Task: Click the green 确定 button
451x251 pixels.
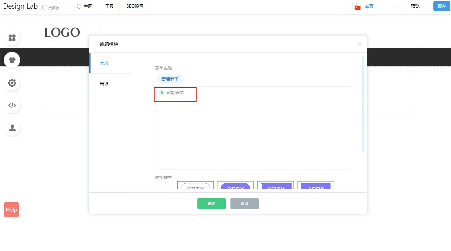Action: click(x=211, y=204)
